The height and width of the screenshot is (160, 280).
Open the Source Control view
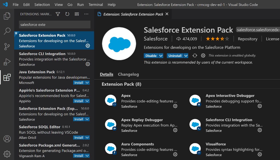7,46
